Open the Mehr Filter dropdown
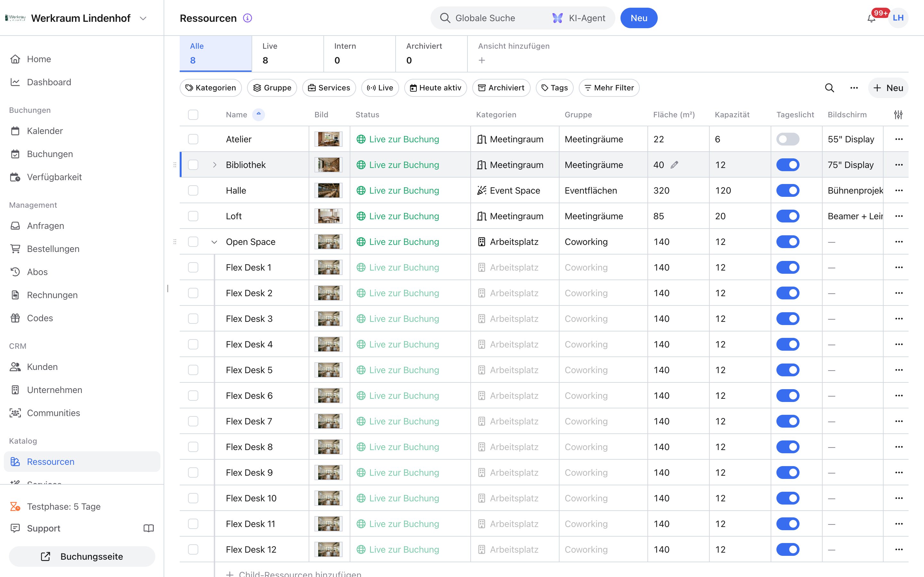The width and height of the screenshot is (924, 577). [609, 88]
